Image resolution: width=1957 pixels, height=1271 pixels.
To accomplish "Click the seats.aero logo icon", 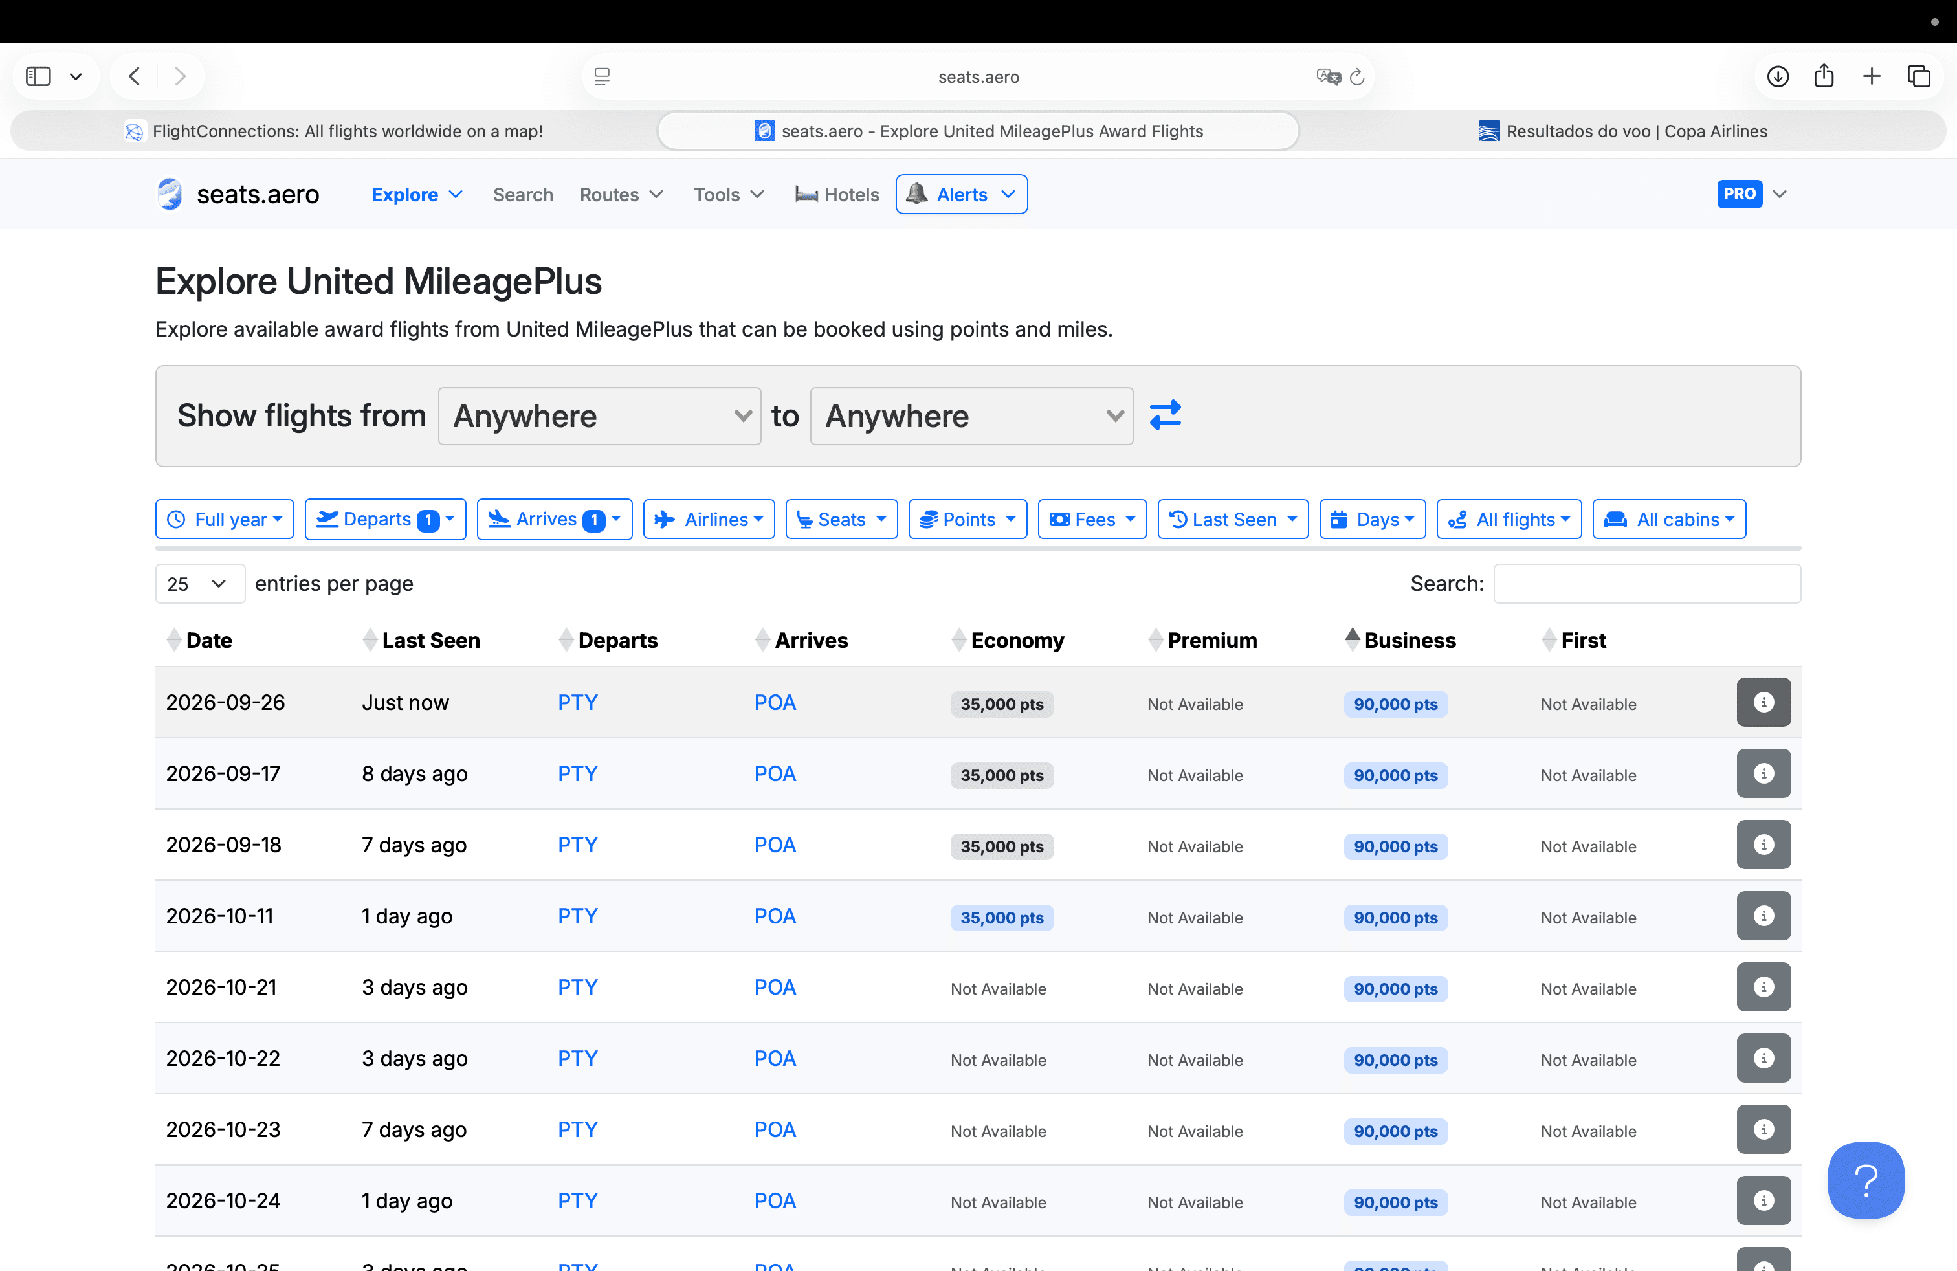I will (170, 194).
